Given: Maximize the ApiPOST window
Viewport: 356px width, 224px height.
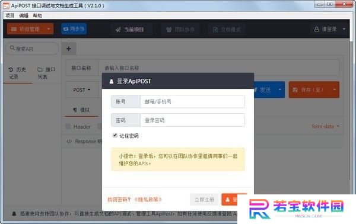Looking at the screenshot, I should point(330,4).
